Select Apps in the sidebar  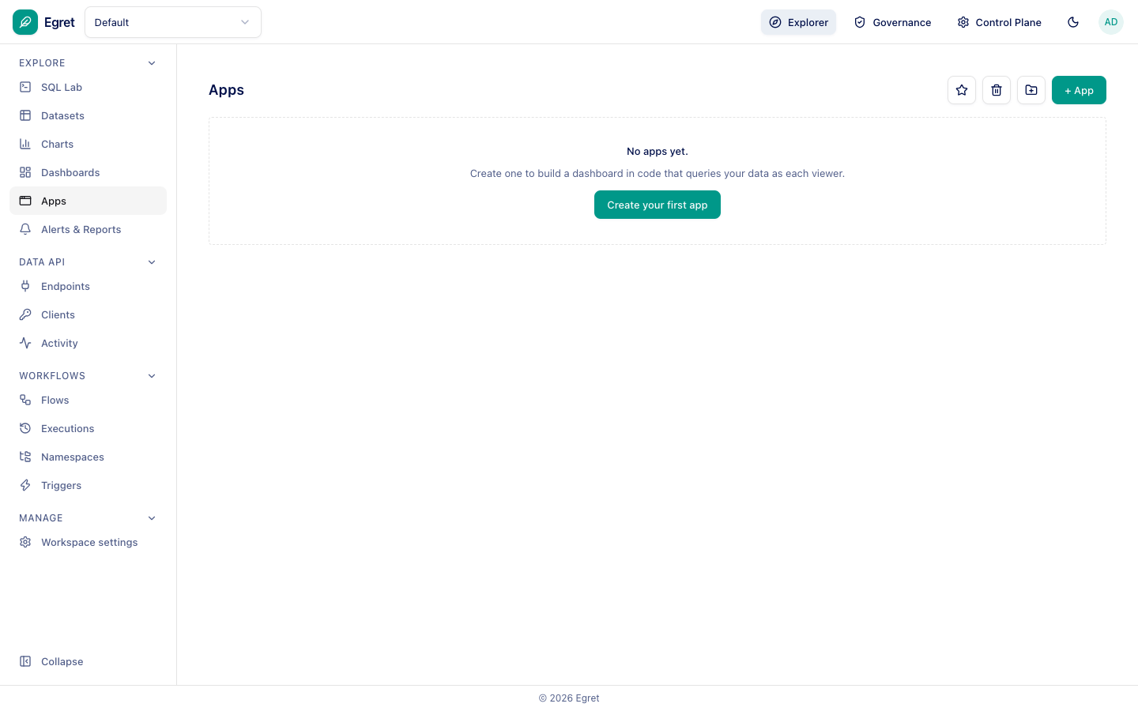click(88, 201)
